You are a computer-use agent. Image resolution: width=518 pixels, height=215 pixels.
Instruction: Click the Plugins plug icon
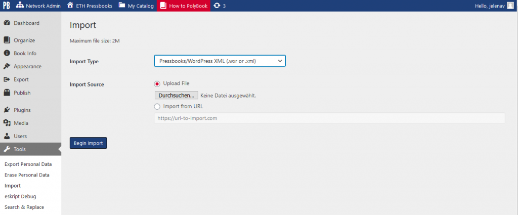(7, 110)
